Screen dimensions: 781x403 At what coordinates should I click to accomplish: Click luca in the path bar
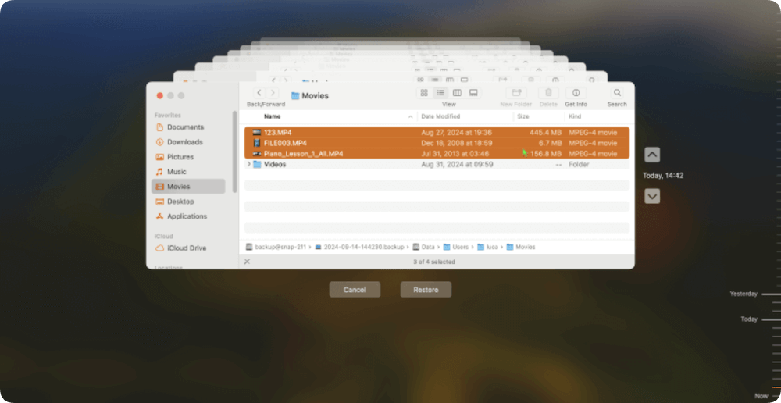click(x=487, y=247)
